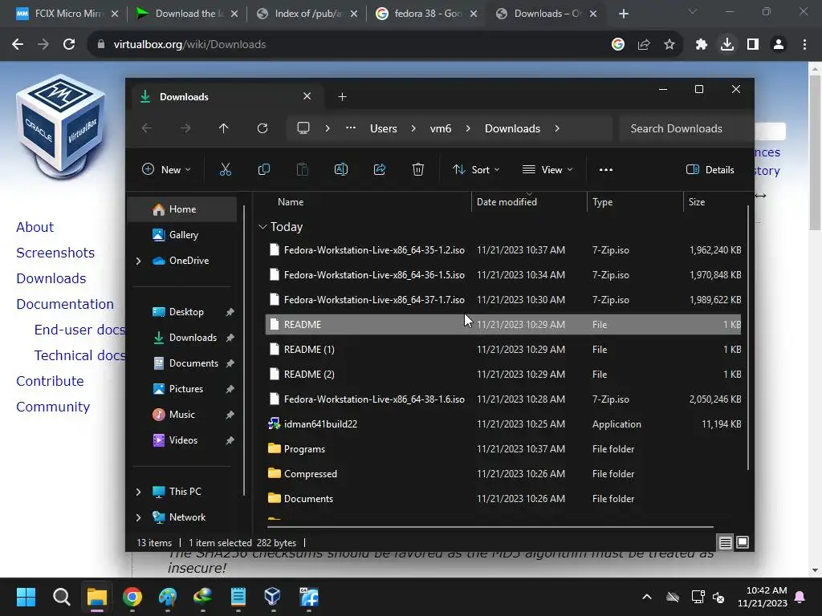Open the Chrome profile avatar
Screen dimensions: 822x616
coord(779,45)
